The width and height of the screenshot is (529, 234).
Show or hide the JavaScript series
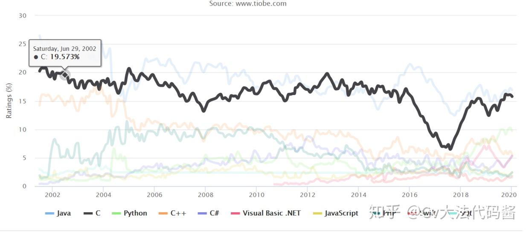coord(341,213)
